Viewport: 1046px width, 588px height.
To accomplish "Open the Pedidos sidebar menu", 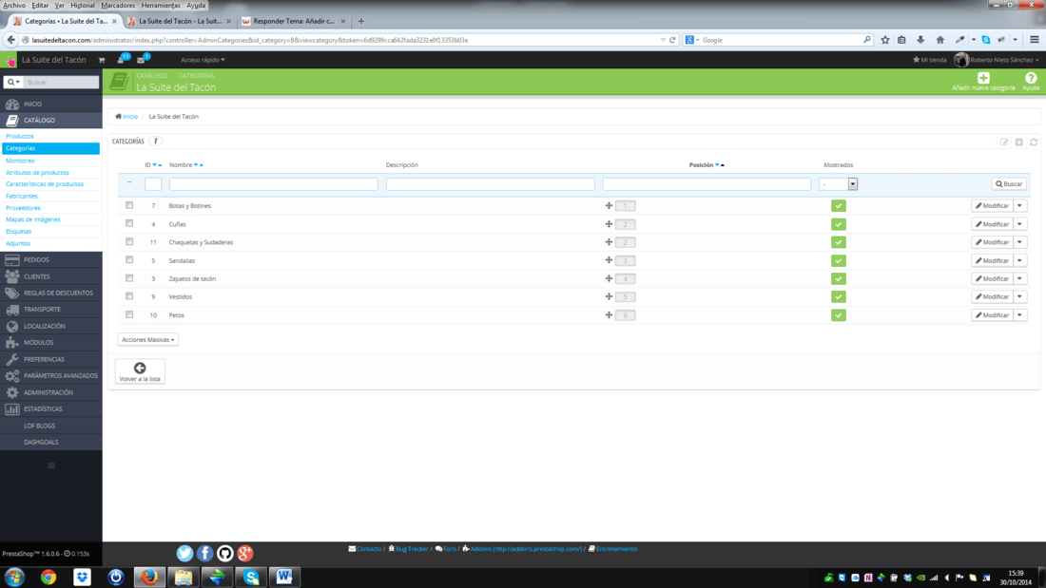I will click(x=51, y=259).
